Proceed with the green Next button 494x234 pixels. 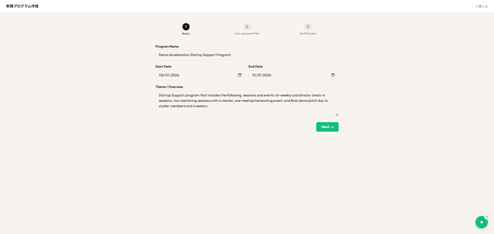[327, 127]
